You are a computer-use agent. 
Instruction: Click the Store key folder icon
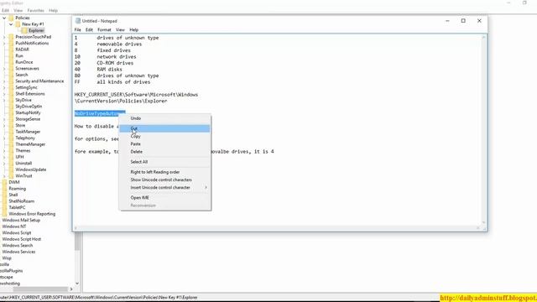click(x=11, y=125)
